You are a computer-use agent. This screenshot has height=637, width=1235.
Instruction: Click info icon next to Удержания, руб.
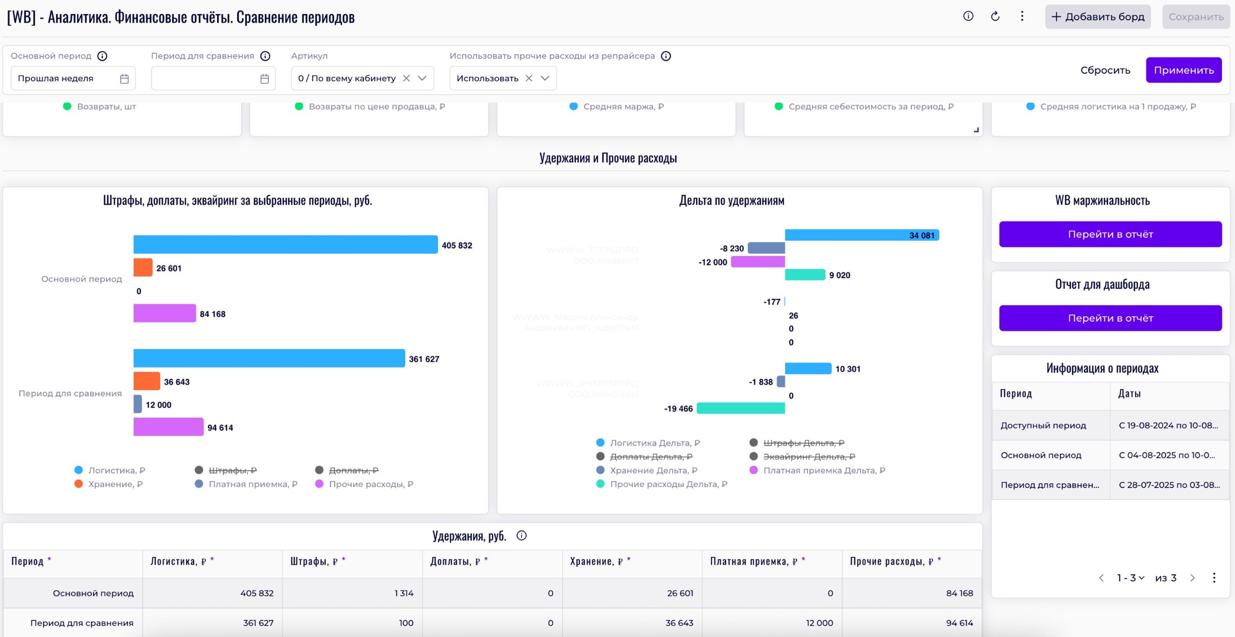pos(521,536)
